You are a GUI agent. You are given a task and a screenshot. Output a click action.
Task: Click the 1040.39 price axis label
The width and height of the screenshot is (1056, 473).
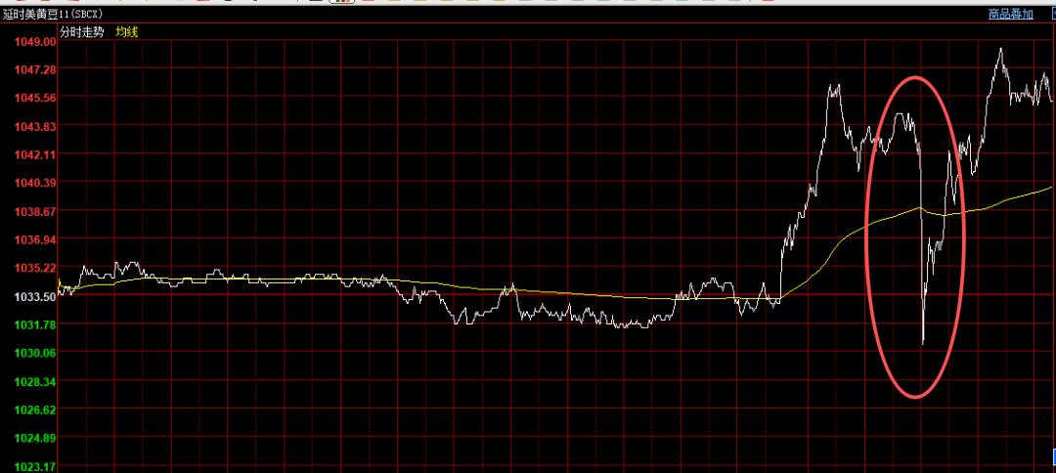click(x=35, y=183)
